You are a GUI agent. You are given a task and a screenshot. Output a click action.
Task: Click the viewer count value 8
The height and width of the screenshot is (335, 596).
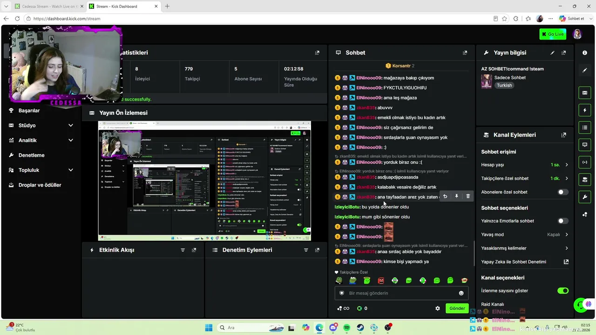click(x=136, y=69)
